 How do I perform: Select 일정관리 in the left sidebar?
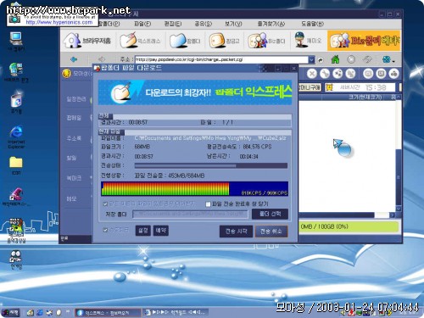pyautogui.click(x=76, y=99)
